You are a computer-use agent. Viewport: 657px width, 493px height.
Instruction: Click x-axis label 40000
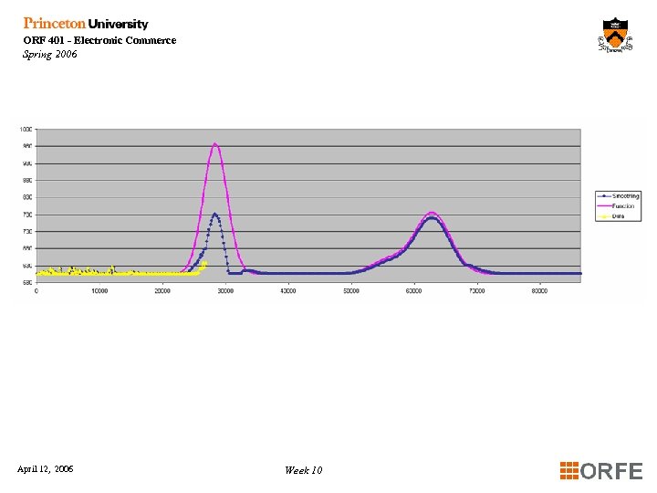pyautogui.click(x=288, y=291)
